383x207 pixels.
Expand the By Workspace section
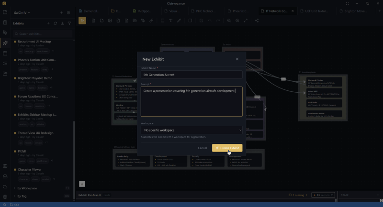27,188
